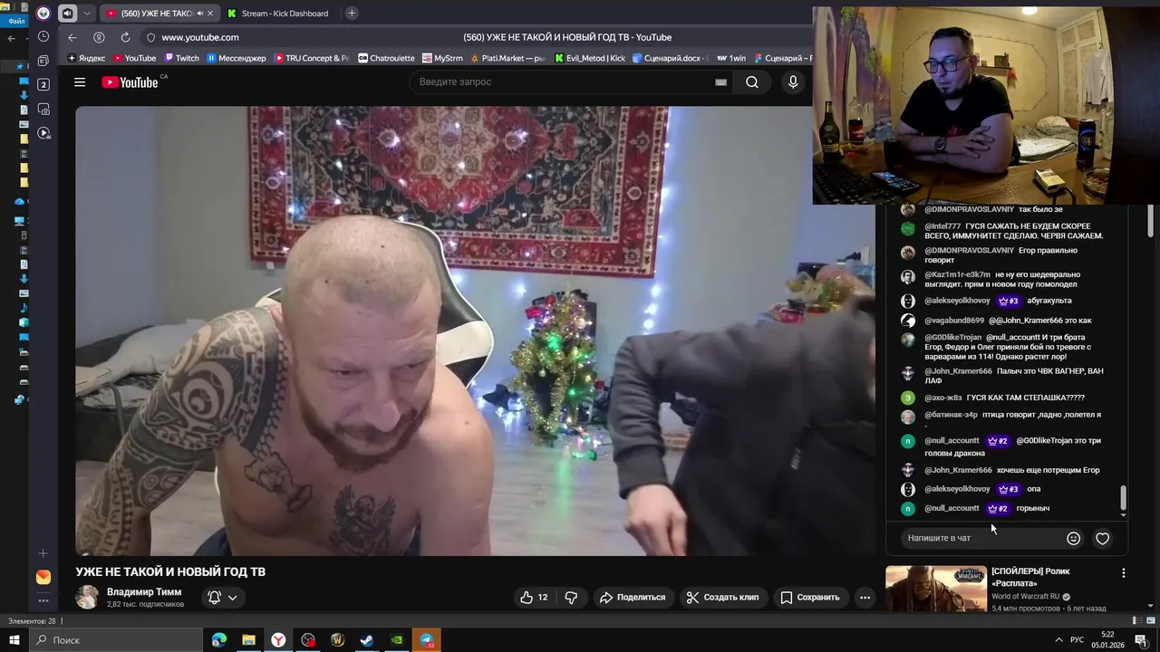Click the www.youtube.com address bar
Viewport: 1160px width, 652px height.
click(x=200, y=37)
